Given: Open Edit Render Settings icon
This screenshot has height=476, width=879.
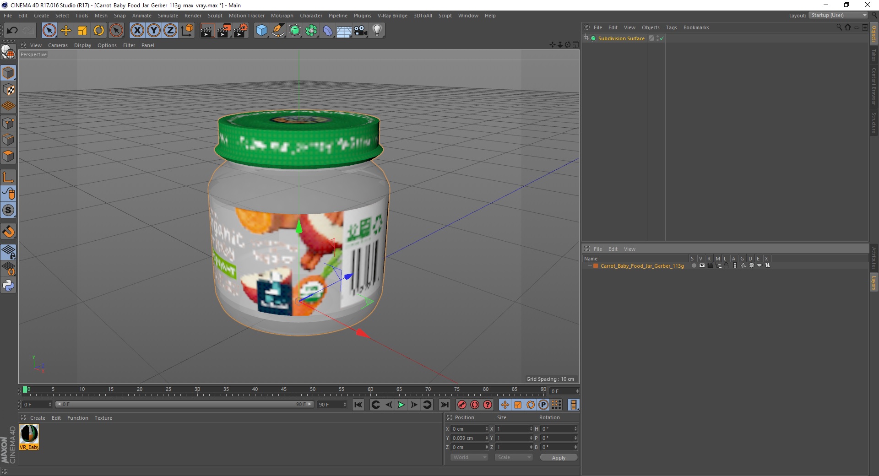Looking at the screenshot, I should [241, 31].
